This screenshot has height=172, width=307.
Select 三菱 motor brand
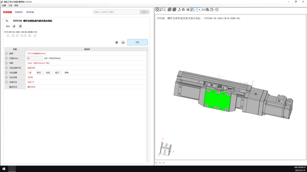(x=29, y=73)
